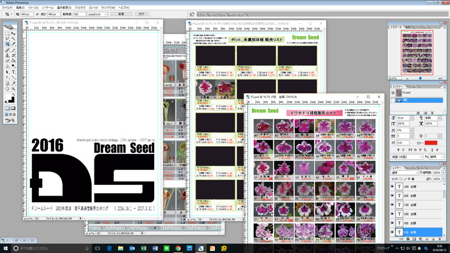This screenshot has height=253, width=450.
Task: Switch to the アクション tab
Action: [x=412, y=87]
